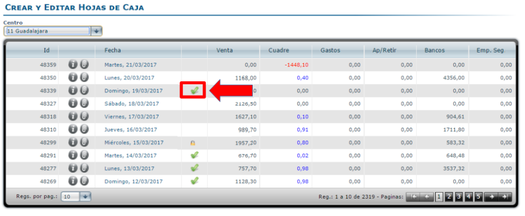Go to page 5 in pagination
This screenshot has width=525, height=216.
tap(478, 197)
